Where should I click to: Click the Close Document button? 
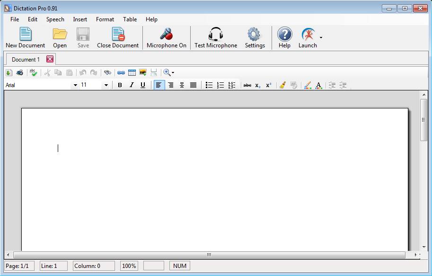click(118, 38)
